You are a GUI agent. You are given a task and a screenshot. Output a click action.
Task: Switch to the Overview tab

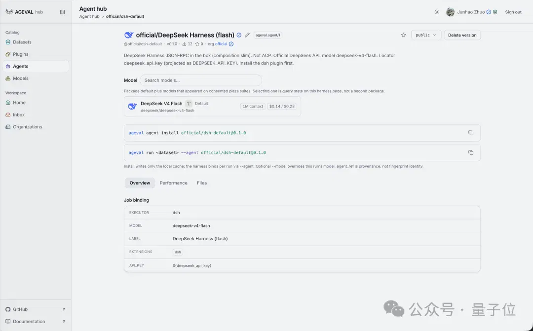click(x=140, y=183)
